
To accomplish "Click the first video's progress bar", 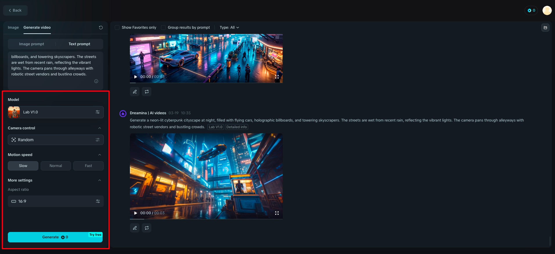I will click(206, 83).
